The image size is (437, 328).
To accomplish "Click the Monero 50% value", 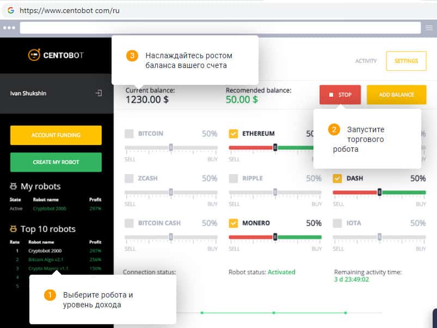I will pyautogui.click(x=313, y=223).
